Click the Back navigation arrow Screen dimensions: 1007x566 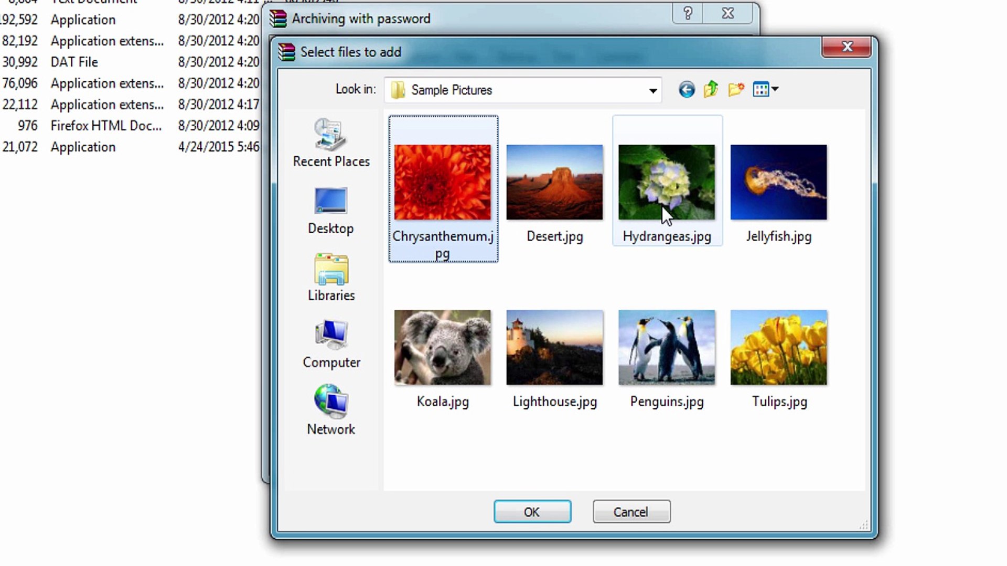pos(686,89)
